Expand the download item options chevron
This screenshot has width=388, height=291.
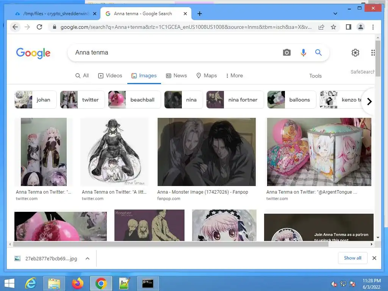coord(88,258)
